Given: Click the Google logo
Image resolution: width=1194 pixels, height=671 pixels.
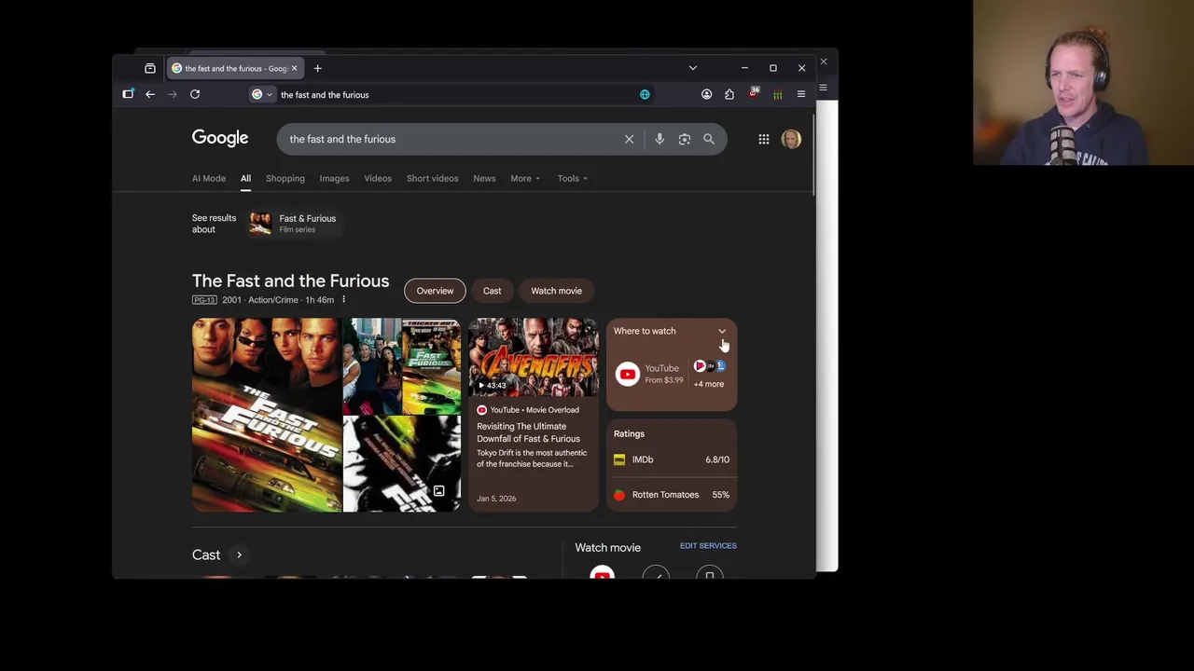Looking at the screenshot, I should (x=220, y=139).
